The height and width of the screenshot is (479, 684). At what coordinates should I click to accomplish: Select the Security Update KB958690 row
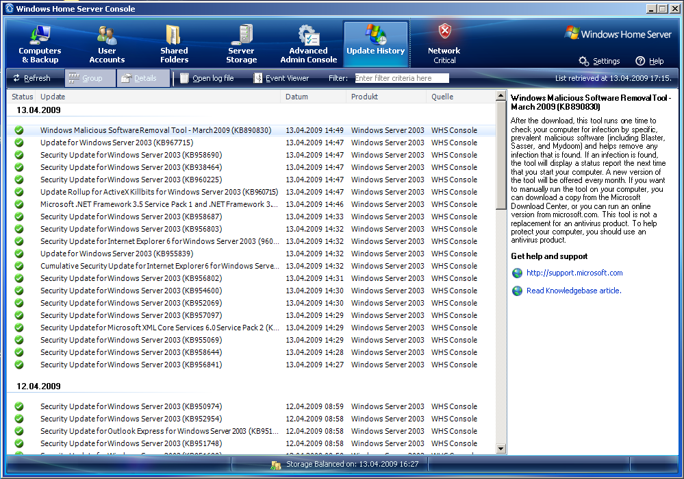[251, 155]
